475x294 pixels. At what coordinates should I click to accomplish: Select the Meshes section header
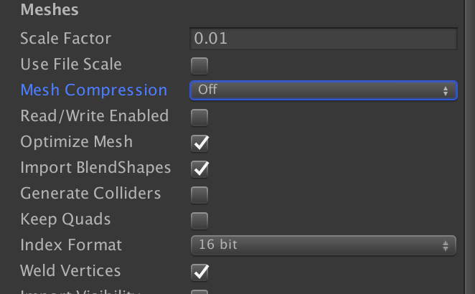[50, 11]
